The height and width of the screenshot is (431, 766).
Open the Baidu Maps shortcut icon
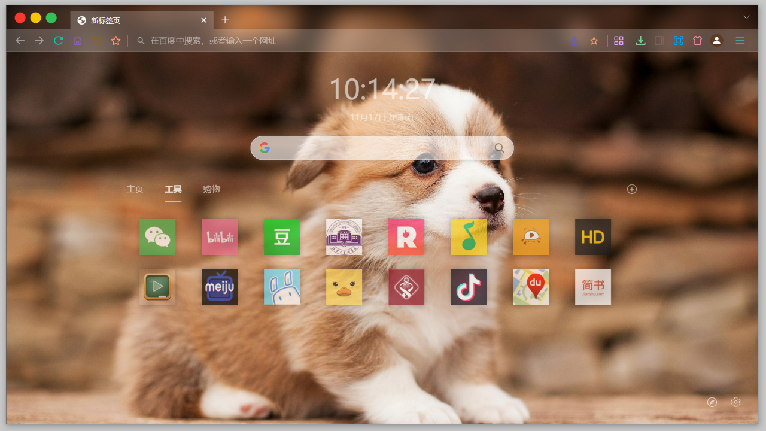pos(531,287)
